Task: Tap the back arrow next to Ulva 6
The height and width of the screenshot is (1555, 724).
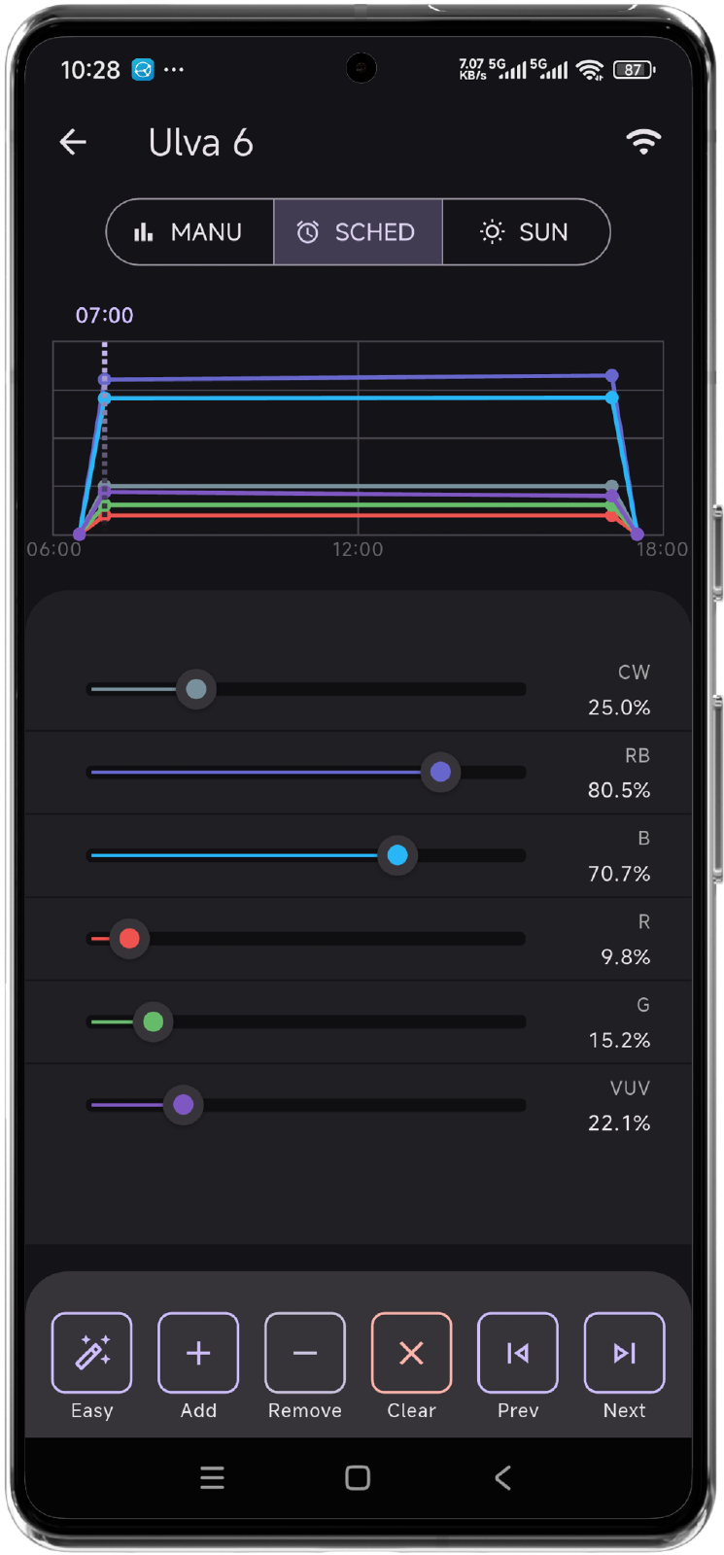Action: [73, 143]
